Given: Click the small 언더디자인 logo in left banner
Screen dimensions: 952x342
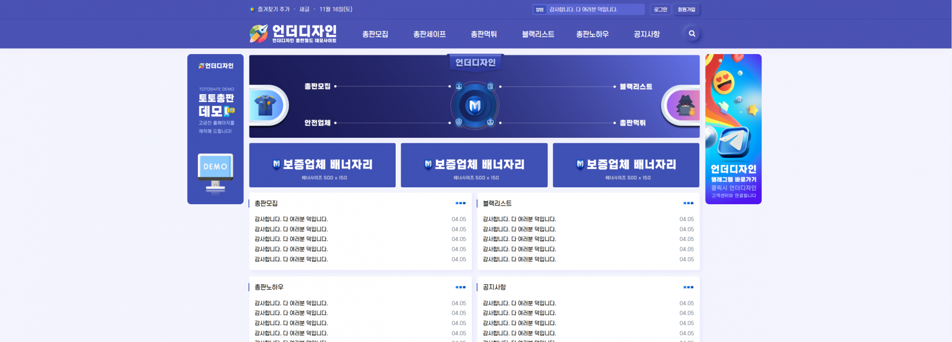Looking at the screenshot, I should (x=216, y=65).
